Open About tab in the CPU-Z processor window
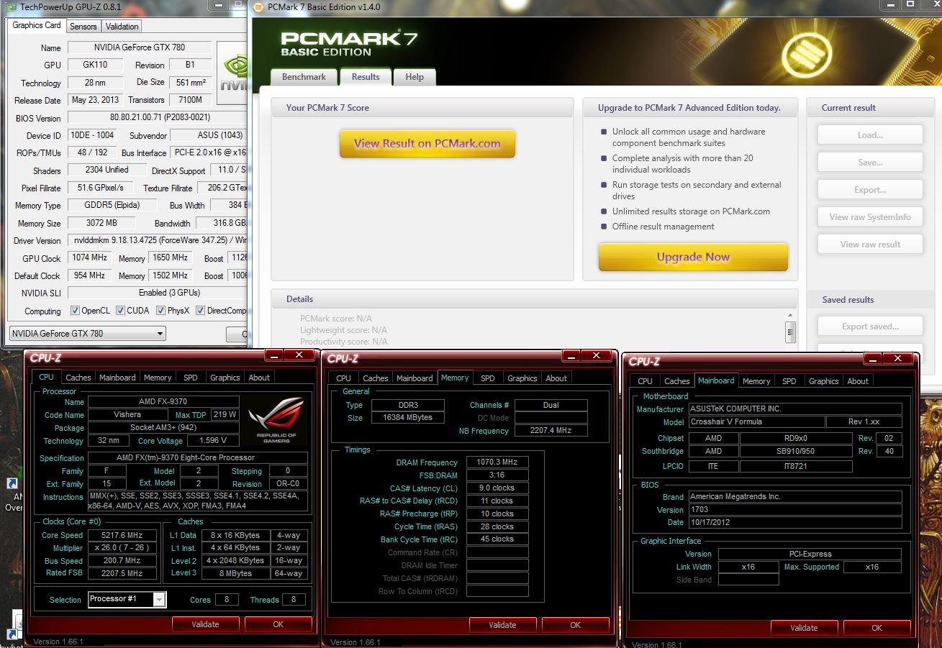The image size is (942, 648). (259, 378)
